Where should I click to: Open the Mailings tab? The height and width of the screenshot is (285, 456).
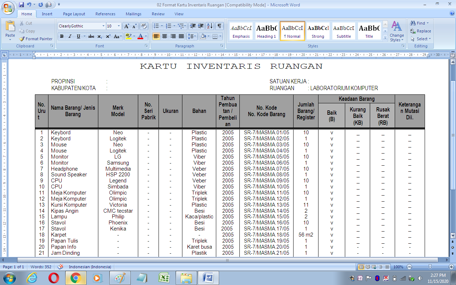click(x=134, y=14)
